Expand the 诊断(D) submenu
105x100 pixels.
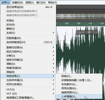click(28, 56)
